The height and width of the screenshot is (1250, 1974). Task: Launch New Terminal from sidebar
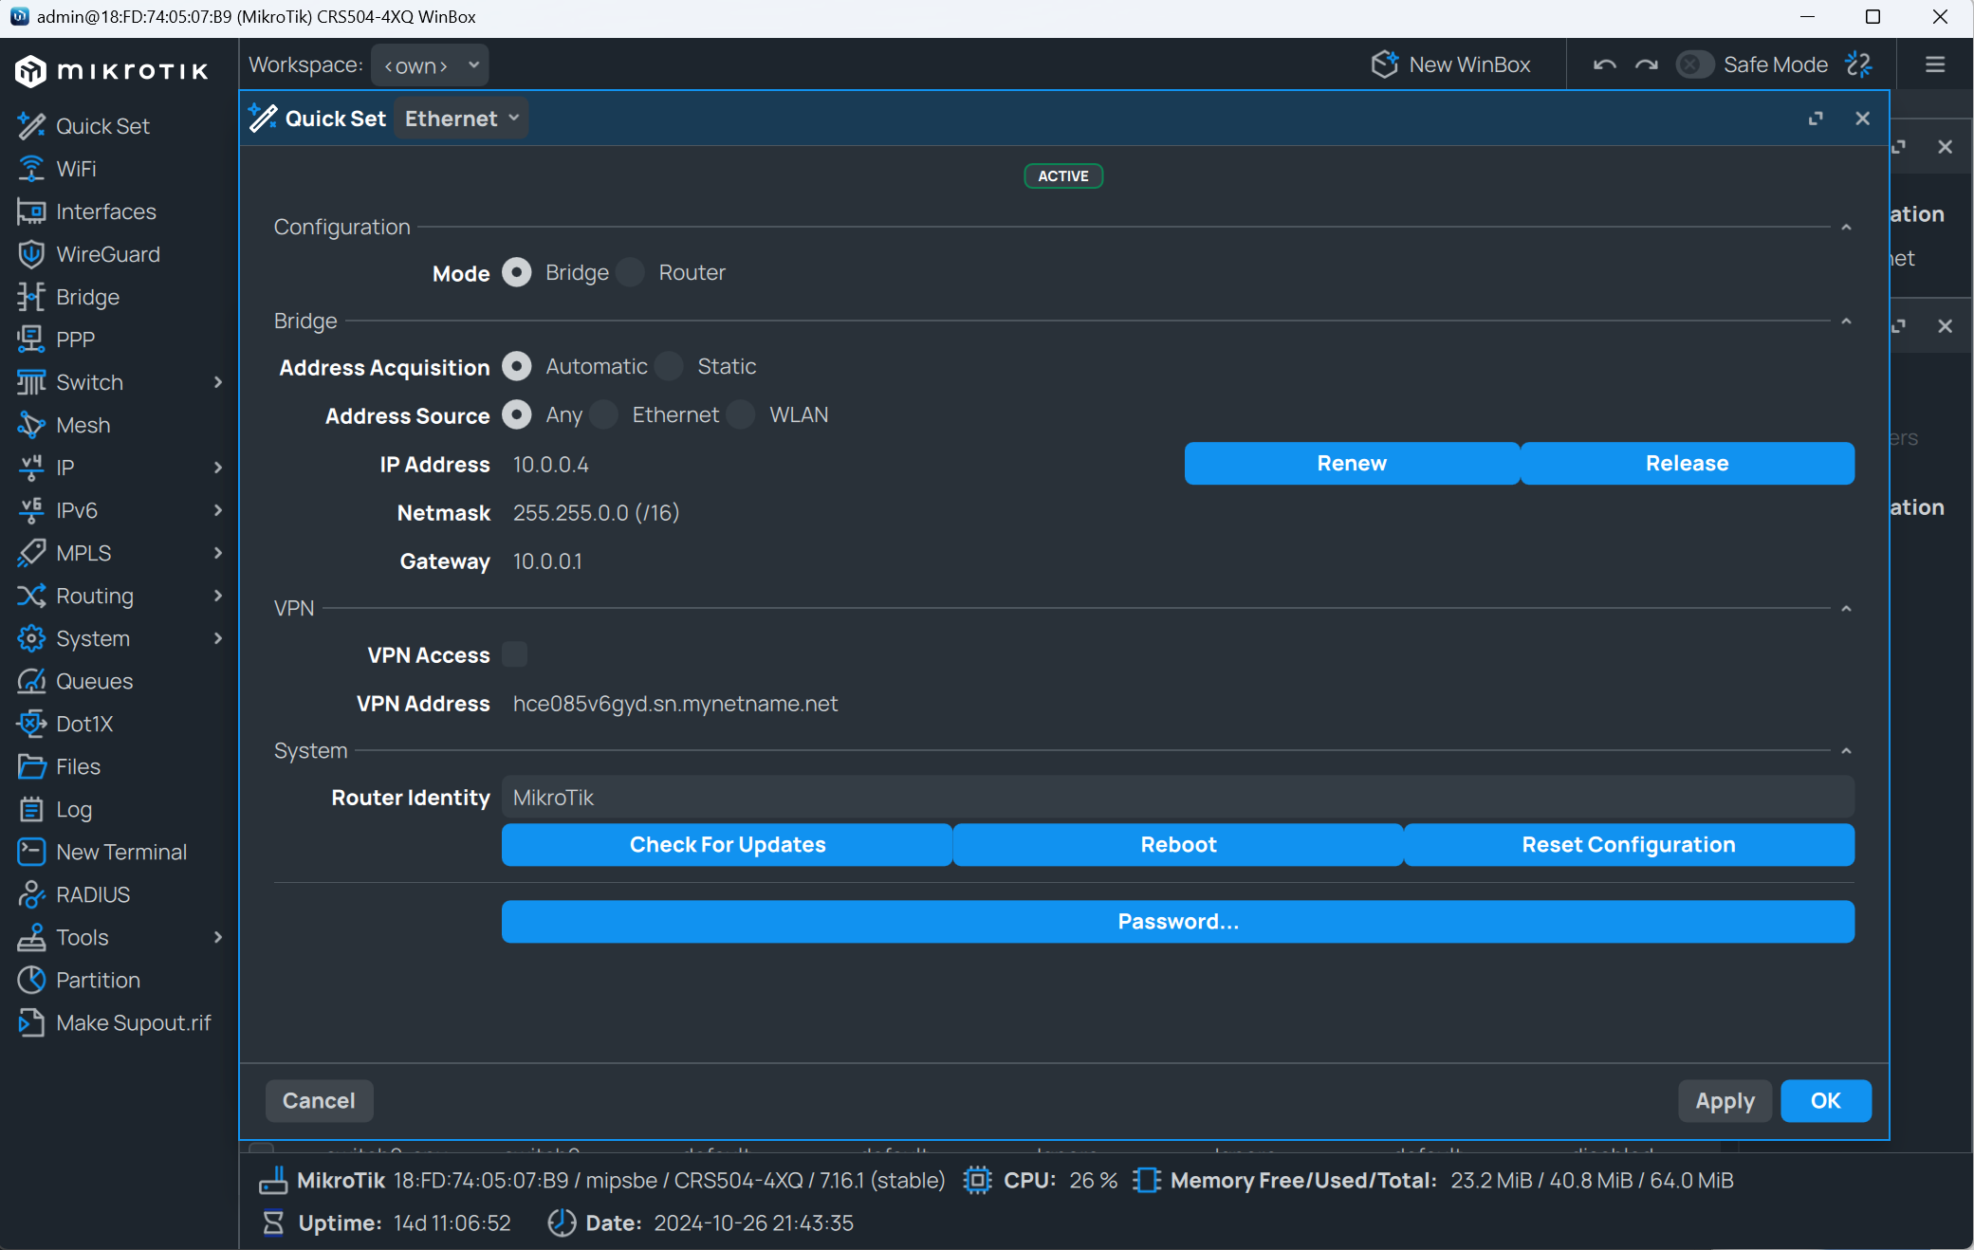120,851
